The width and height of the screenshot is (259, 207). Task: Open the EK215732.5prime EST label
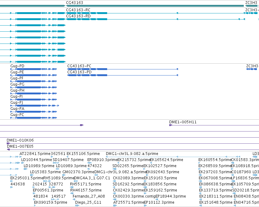pyautogui.click(x=134, y=160)
